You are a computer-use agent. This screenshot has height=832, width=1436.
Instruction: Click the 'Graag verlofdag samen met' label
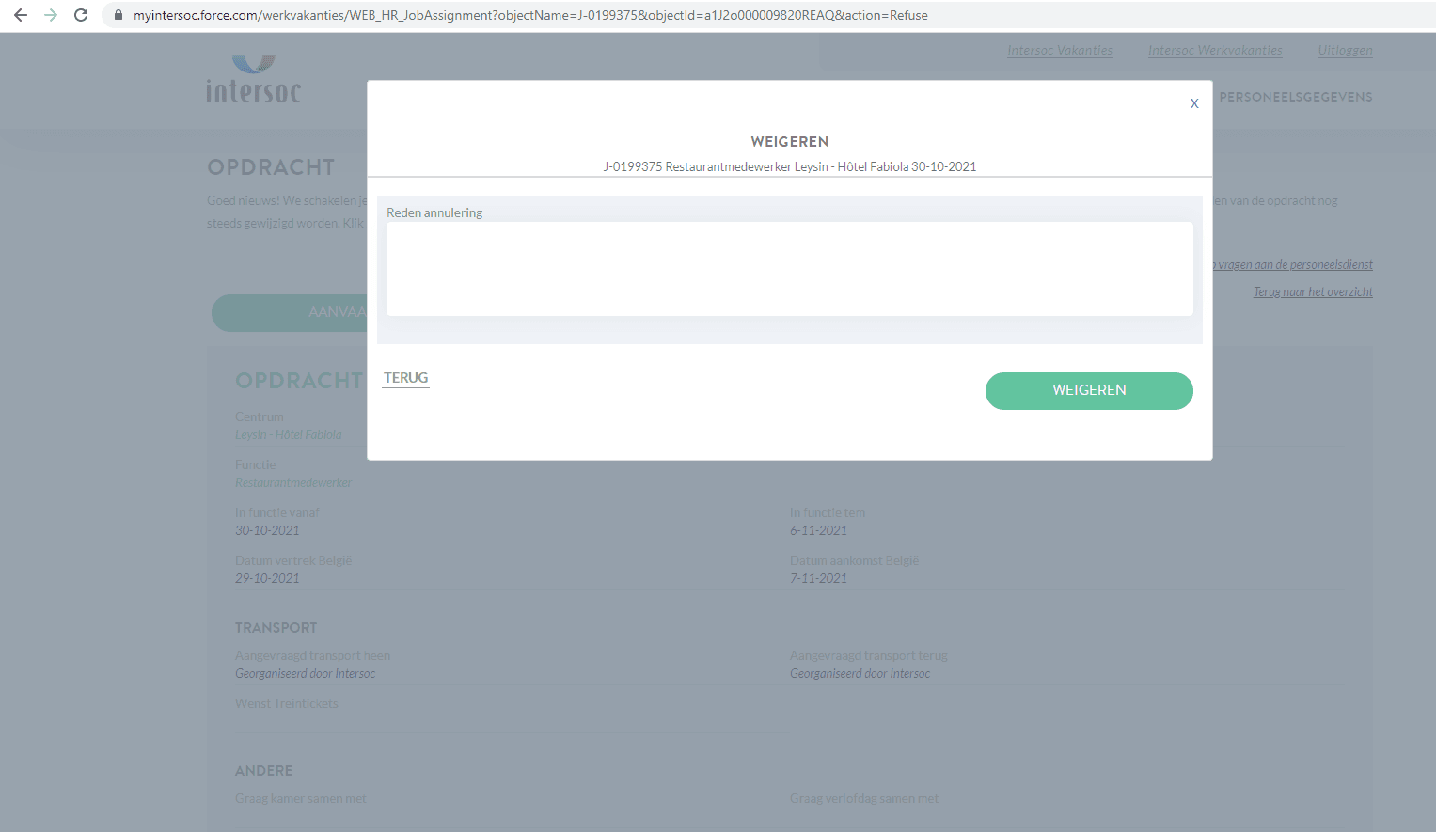[864, 798]
